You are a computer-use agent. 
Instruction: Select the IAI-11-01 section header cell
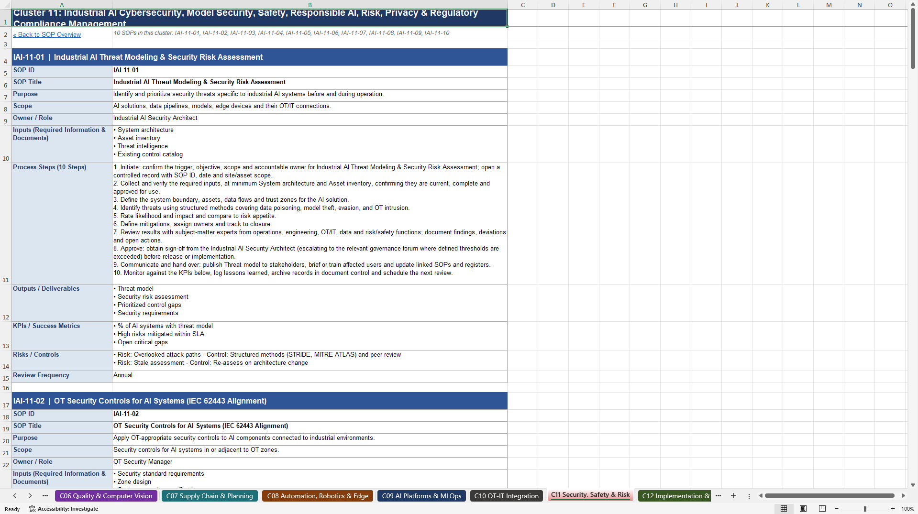click(259, 57)
